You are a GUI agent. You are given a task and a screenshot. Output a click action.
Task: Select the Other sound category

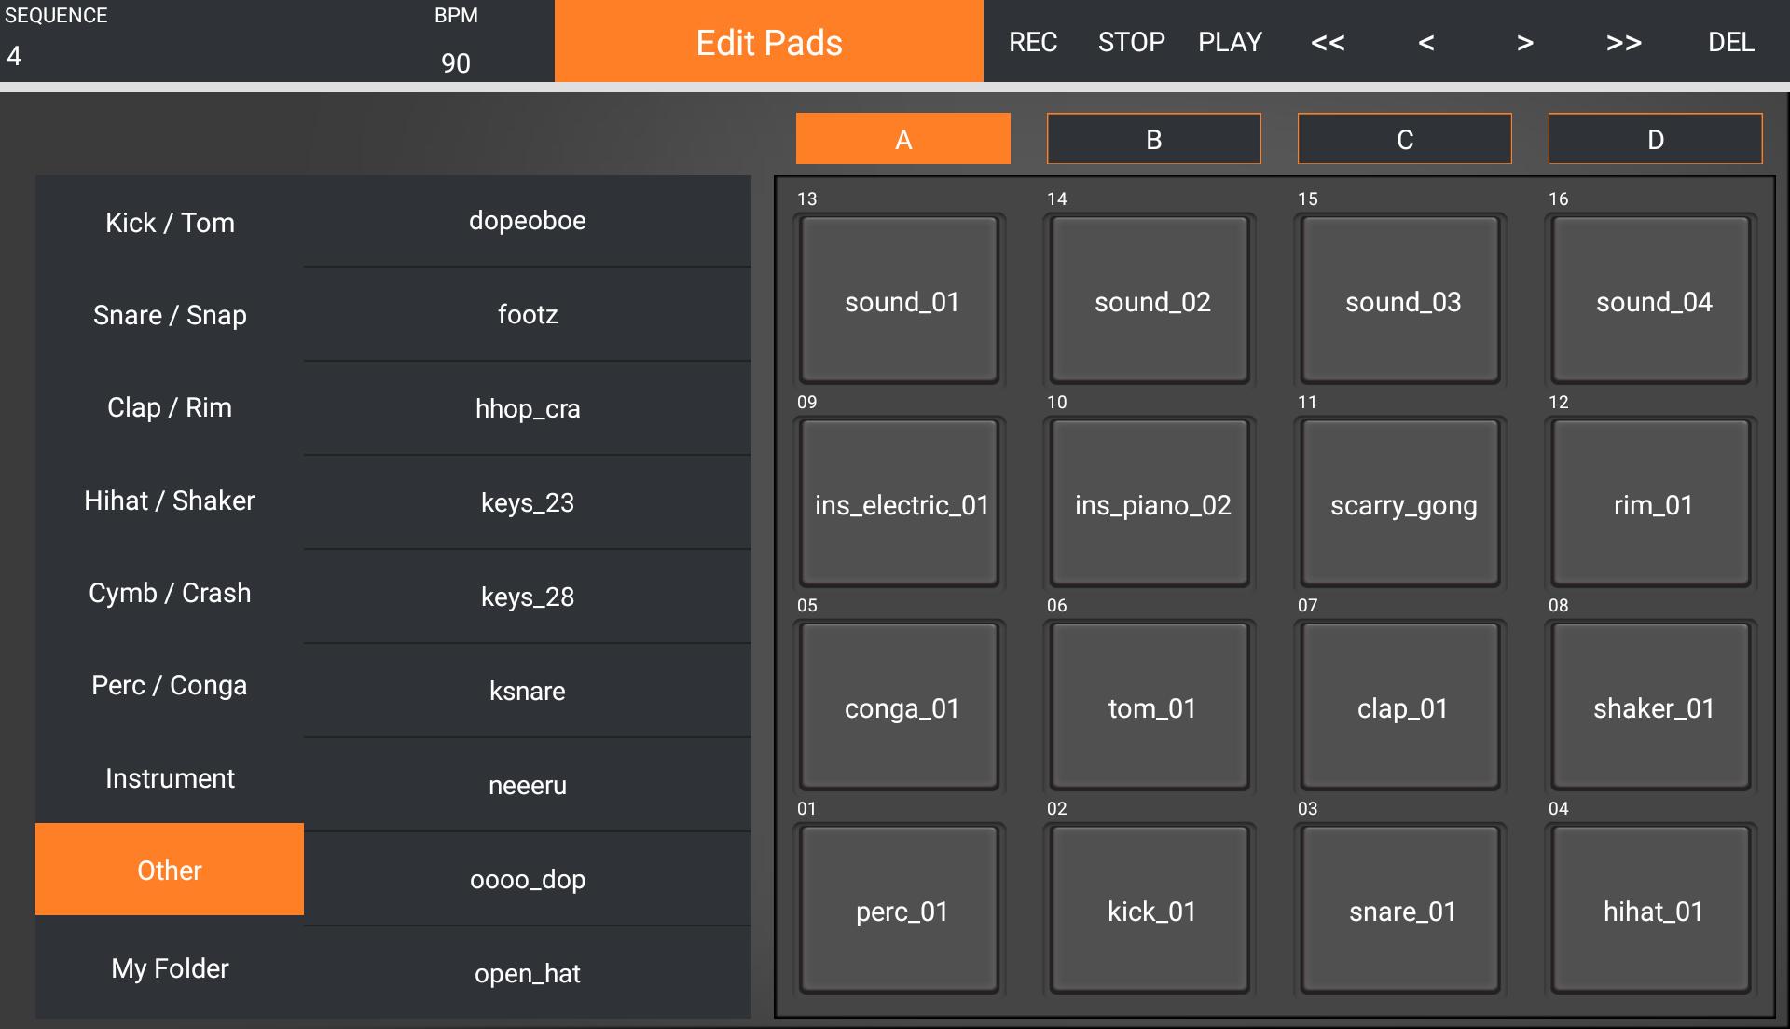[169, 869]
